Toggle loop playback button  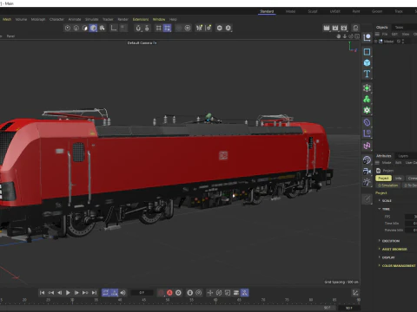coord(106,293)
